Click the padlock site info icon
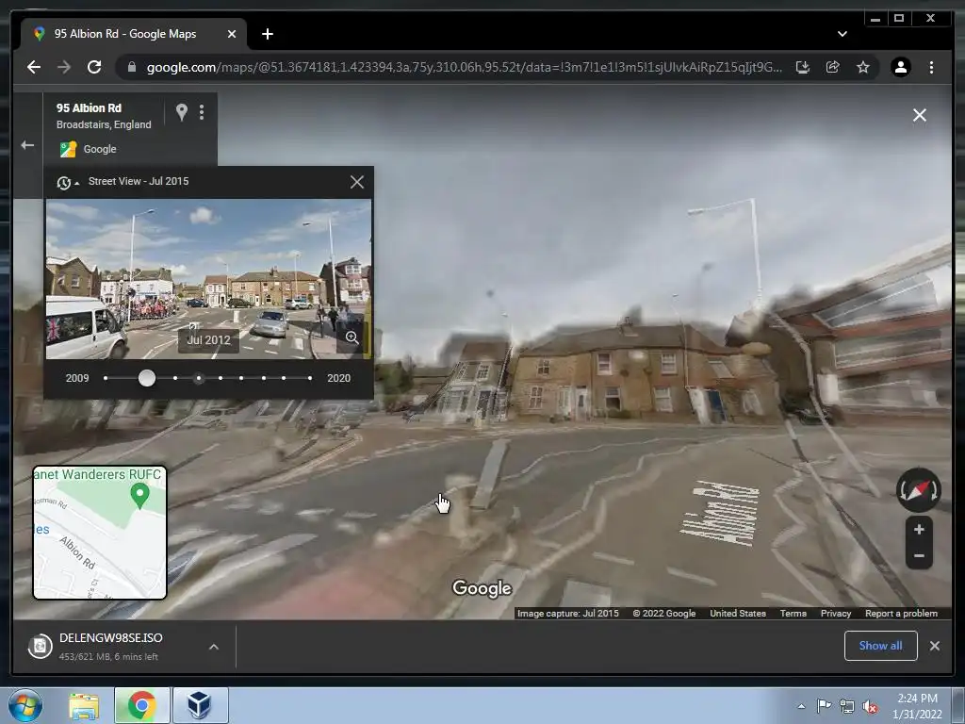 132,67
